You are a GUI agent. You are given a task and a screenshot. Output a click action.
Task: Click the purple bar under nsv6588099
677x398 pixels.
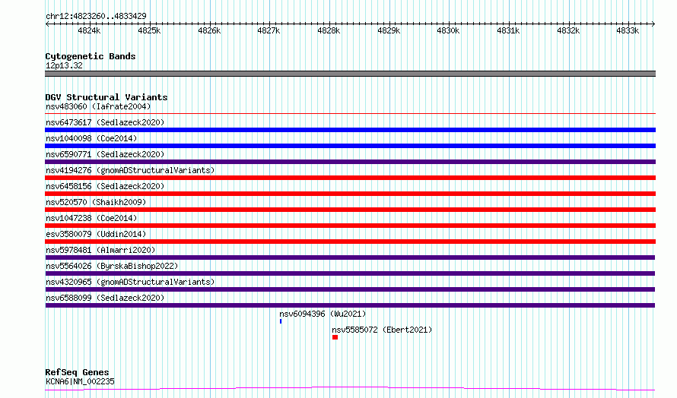pos(350,305)
